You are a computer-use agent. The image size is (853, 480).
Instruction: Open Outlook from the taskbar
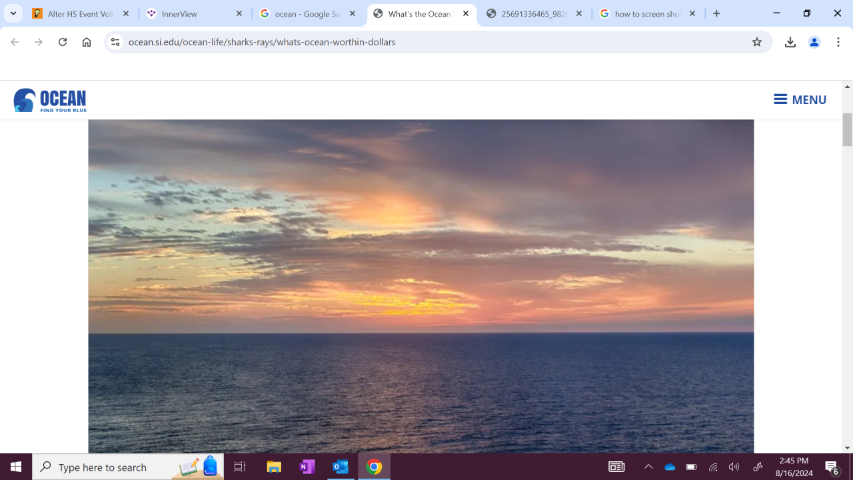tap(340, 467)
